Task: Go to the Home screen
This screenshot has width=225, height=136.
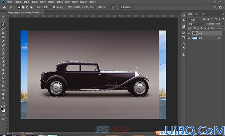Action: click(x=4, y=8)
